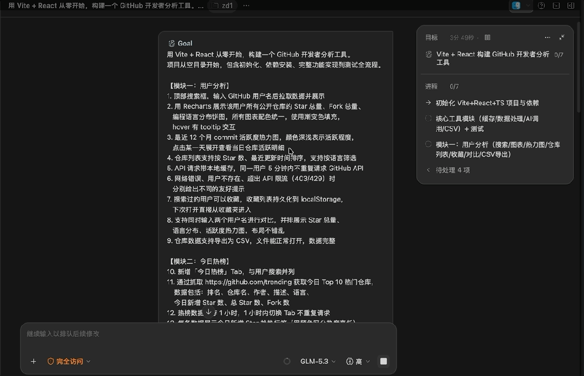
Task: Open the 高 reasoning effort dropdown
Action: [358, 361]
